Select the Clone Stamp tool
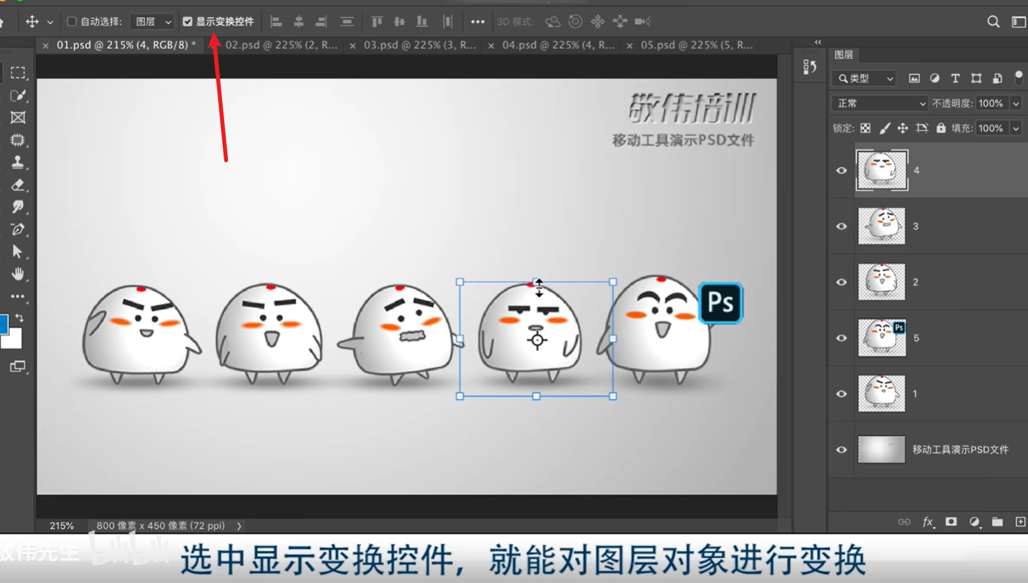Image resolution: width=1028 pixels, height=583 pixels. [18, 162]
